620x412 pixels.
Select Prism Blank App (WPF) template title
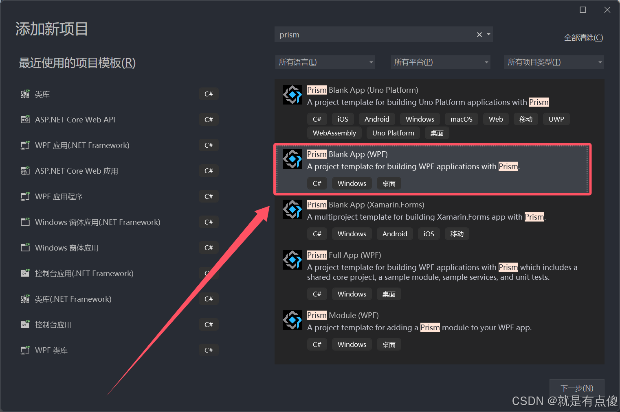point(347,154)
